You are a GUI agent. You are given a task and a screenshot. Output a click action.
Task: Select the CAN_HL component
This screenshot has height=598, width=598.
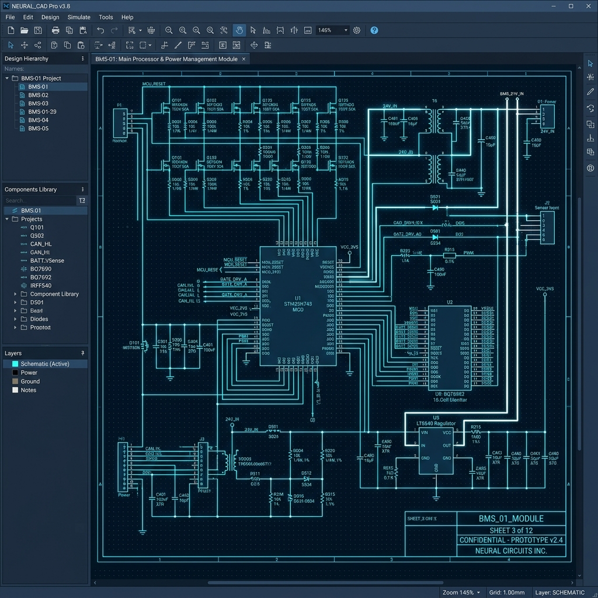coord(41,244)
